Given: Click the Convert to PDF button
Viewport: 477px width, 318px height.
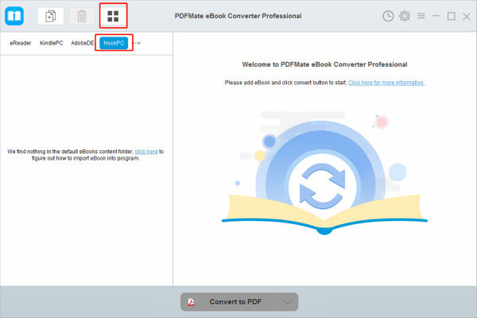Looking at the screenshot, I should pyautogui.click(x=229, y=301).
